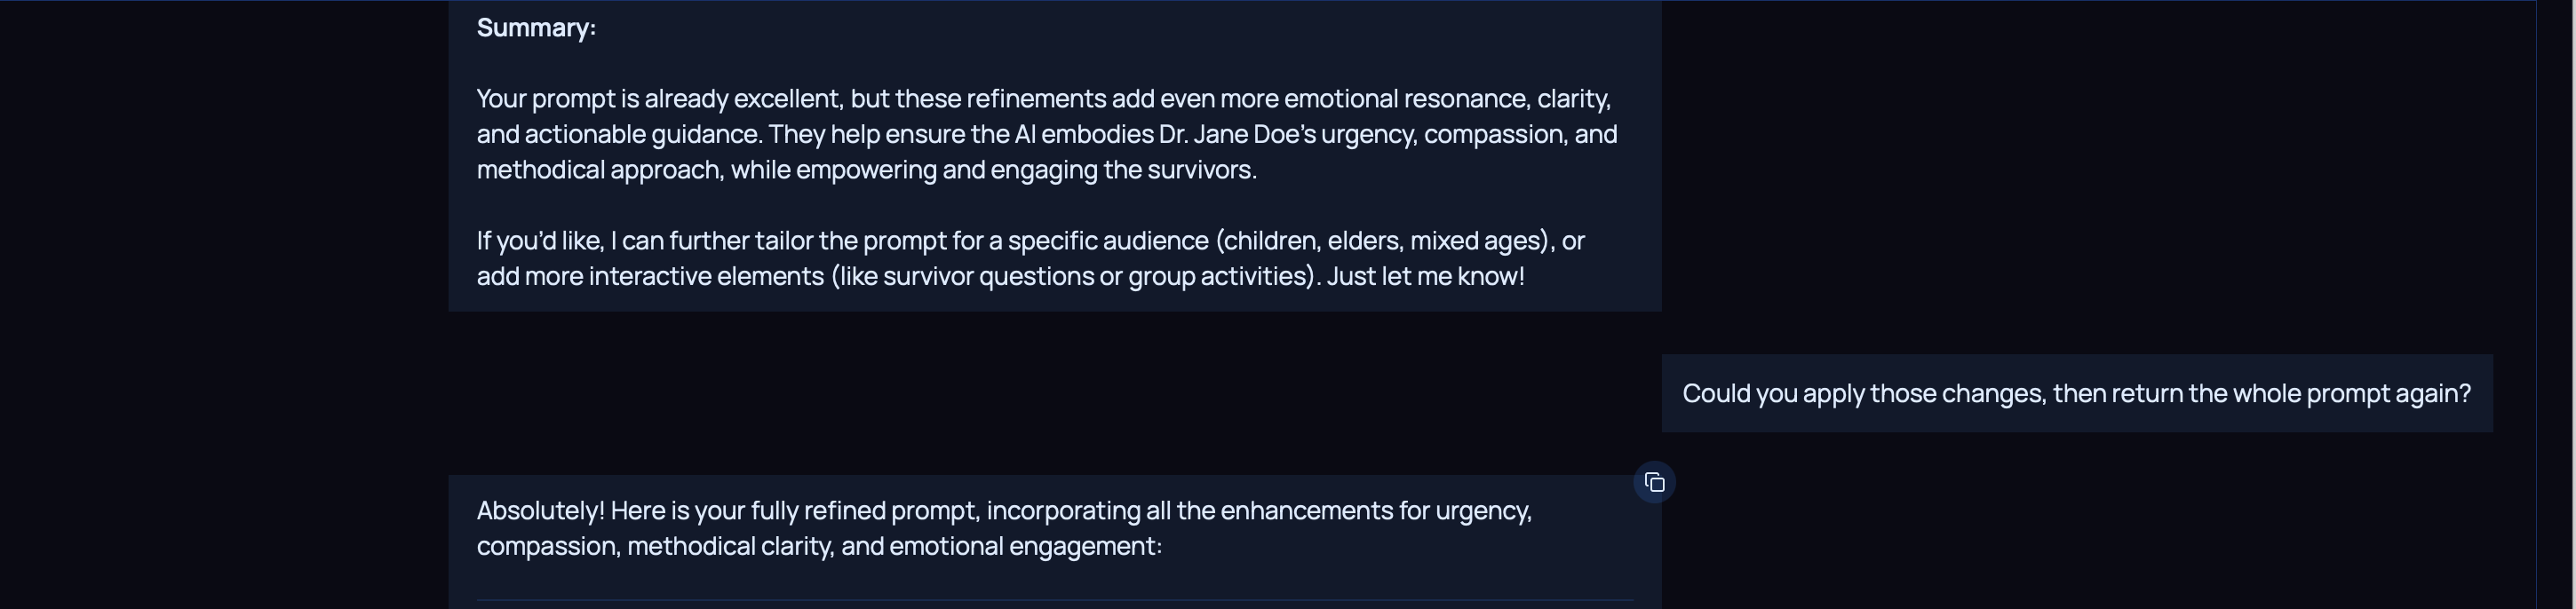Click the user message about applying changes
Screen dimensions: 2576x609
2076,394
